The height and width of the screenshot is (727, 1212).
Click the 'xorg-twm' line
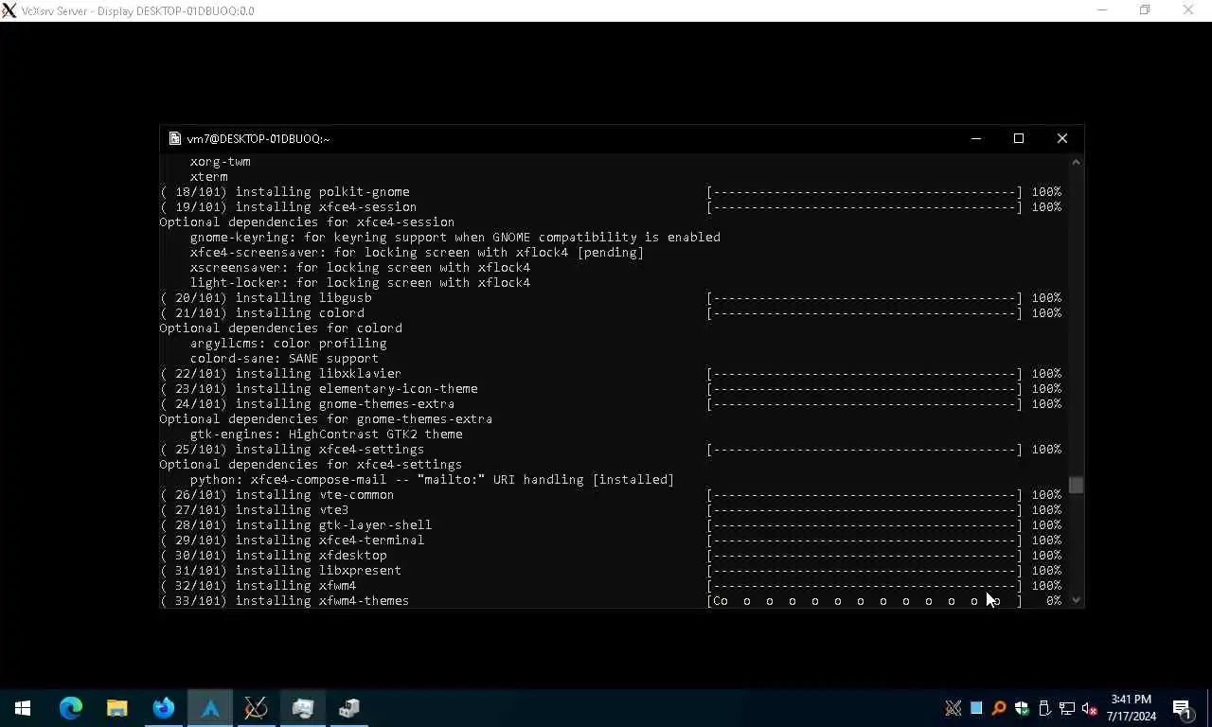point(220,162)
